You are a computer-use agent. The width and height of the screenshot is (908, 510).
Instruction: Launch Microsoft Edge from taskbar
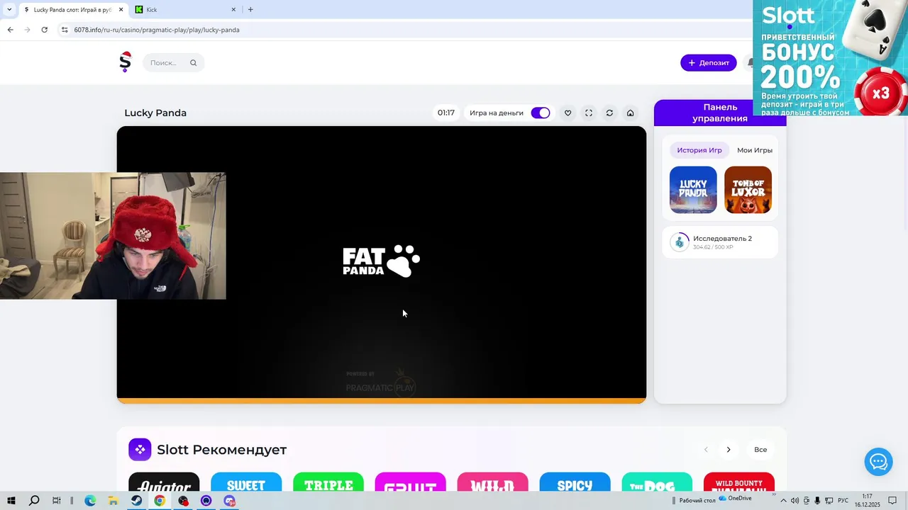90,501
